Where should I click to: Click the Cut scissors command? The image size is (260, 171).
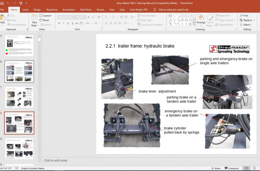click(11, 16)
